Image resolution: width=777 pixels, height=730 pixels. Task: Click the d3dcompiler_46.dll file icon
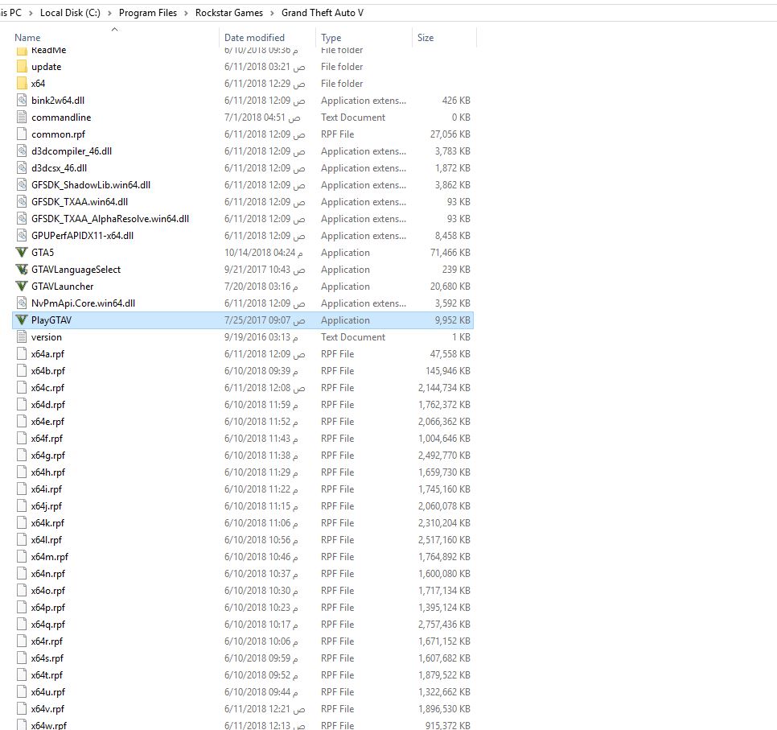coord(21,151)
